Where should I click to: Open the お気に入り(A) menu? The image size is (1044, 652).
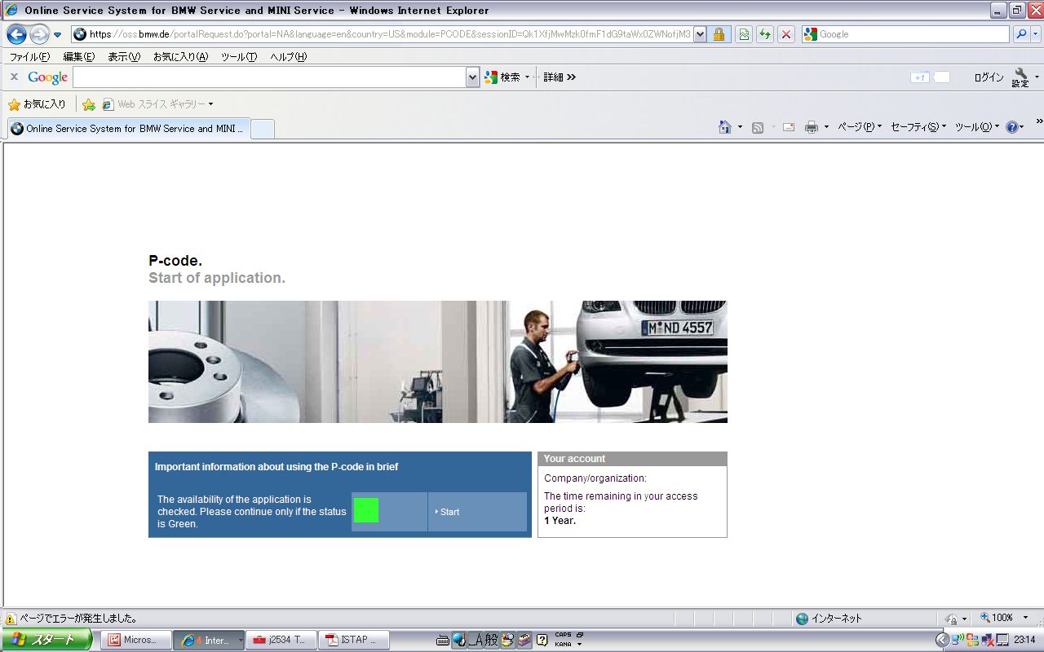point(180,57)
